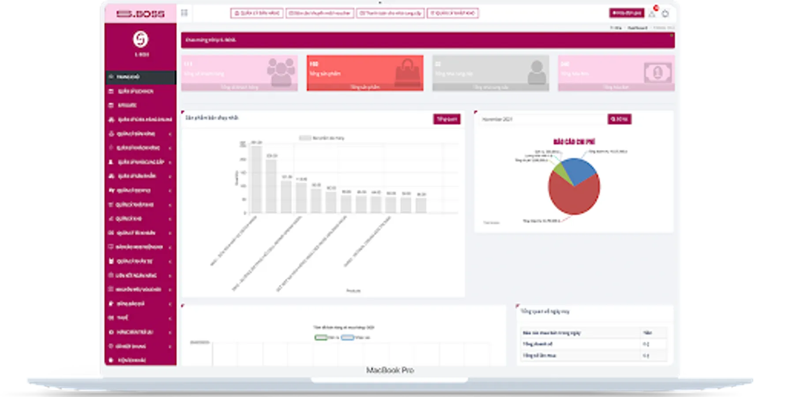Click the gear icon beside Cài đặt chung
Viewport: 785px width, 397px height.
point(111,346)
